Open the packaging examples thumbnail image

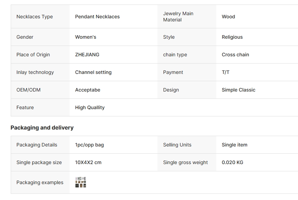click(x=81, y=182)
